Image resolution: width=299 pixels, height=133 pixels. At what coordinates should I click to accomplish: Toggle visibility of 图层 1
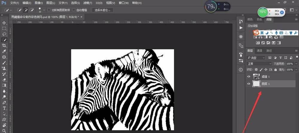(x=249, y=84)
